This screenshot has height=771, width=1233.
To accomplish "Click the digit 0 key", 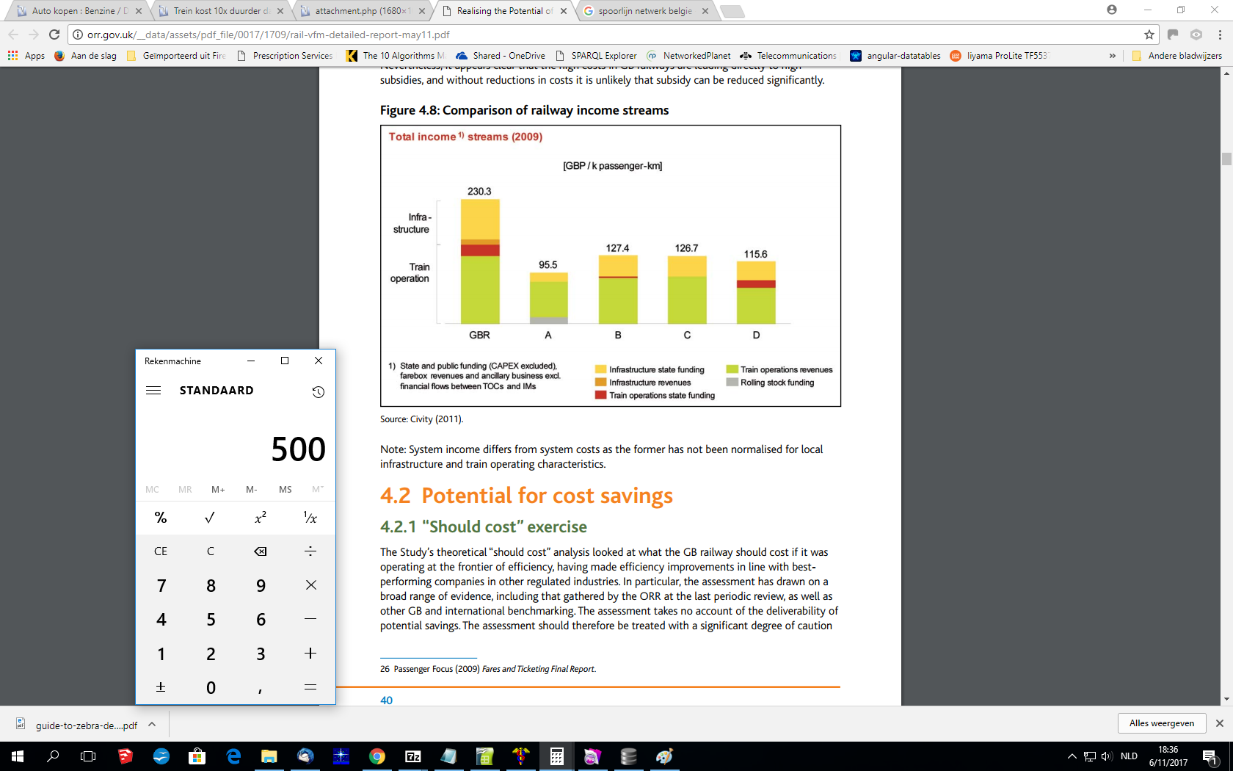I will (211, 687).
